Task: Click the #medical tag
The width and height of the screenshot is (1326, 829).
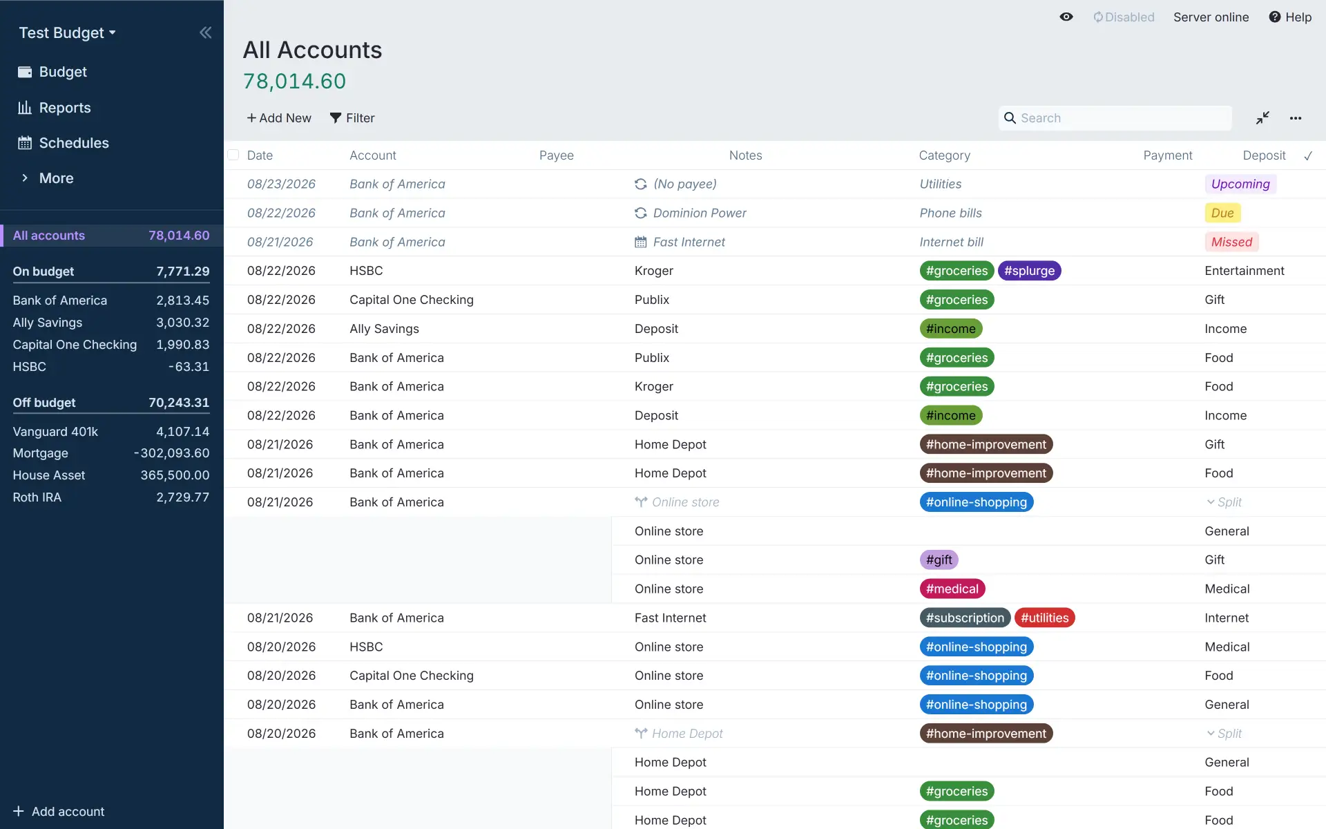Action: (x=952, y=589)
